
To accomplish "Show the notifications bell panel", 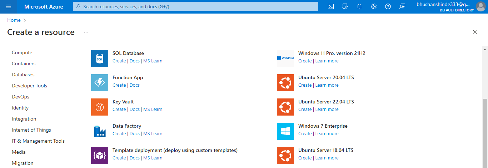I will click(x=359, y=6).
